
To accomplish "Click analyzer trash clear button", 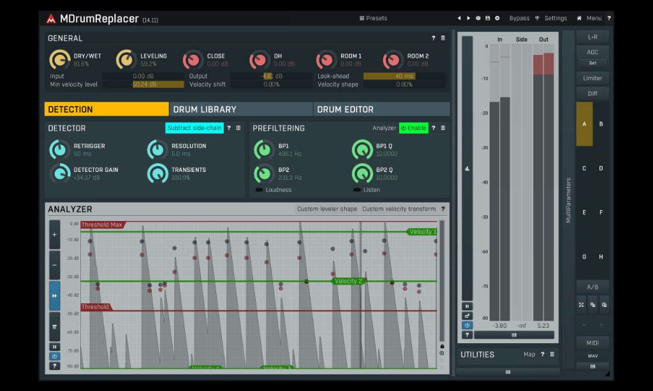I will 55,327.
